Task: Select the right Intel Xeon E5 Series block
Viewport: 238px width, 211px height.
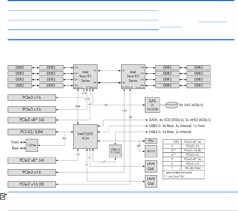Action: (x=133, y=77)
